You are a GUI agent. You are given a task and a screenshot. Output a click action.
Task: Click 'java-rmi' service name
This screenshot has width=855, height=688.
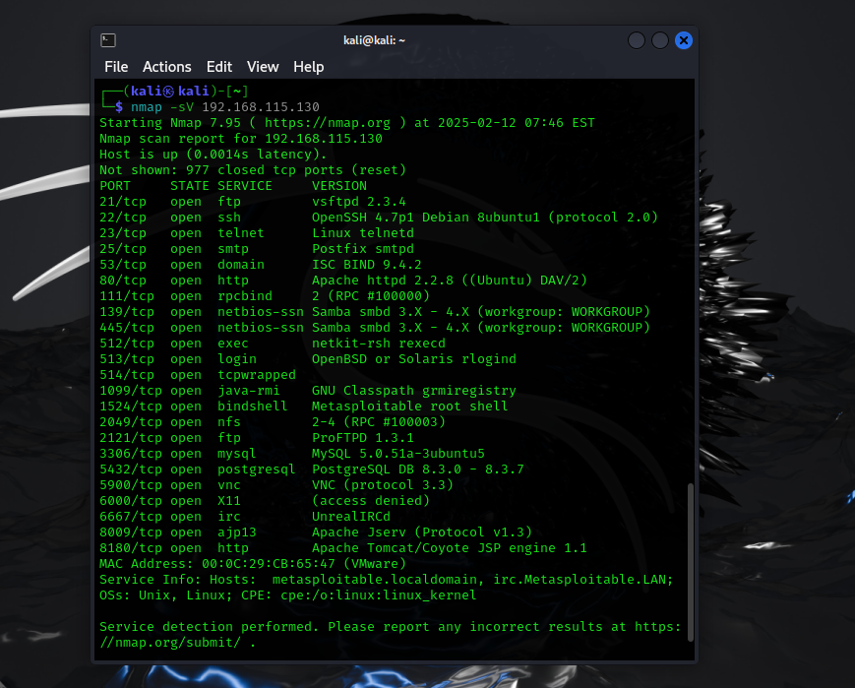tap(249, 391)
